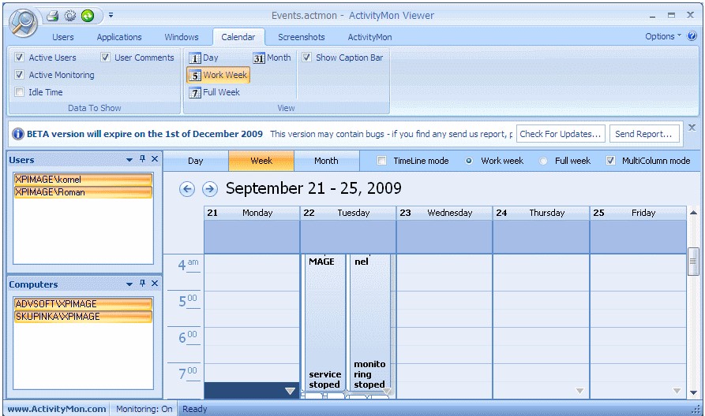705x416 pixels.
Task: Click the Check For Updates button
Action: pyautogui.click(x=561, y=134)
